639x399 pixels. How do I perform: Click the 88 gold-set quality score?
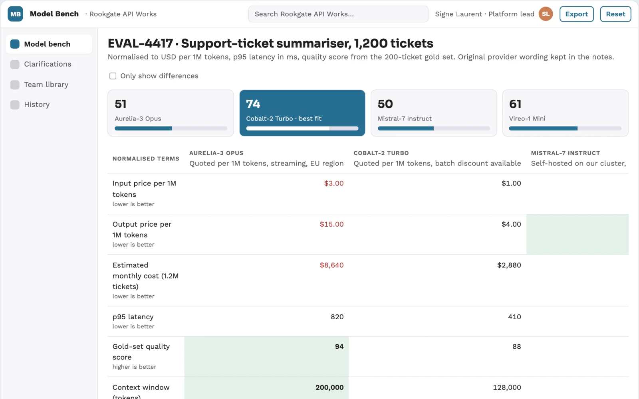click(x=517, y=346)
